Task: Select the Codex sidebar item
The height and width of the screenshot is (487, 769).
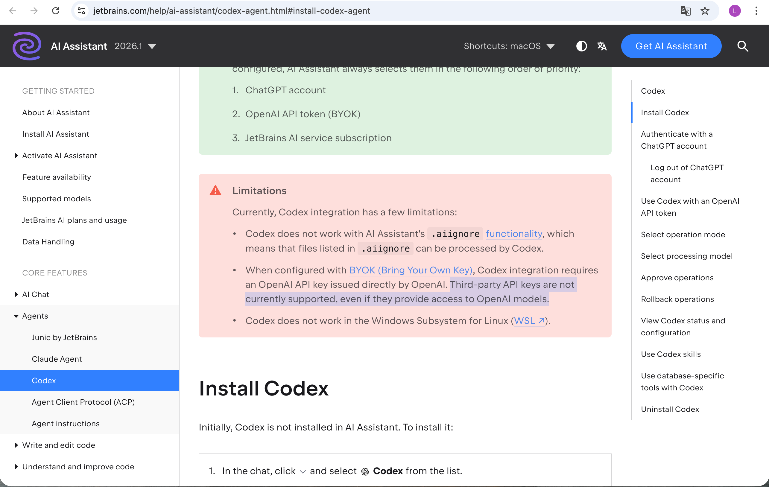Action: (89, 381)
